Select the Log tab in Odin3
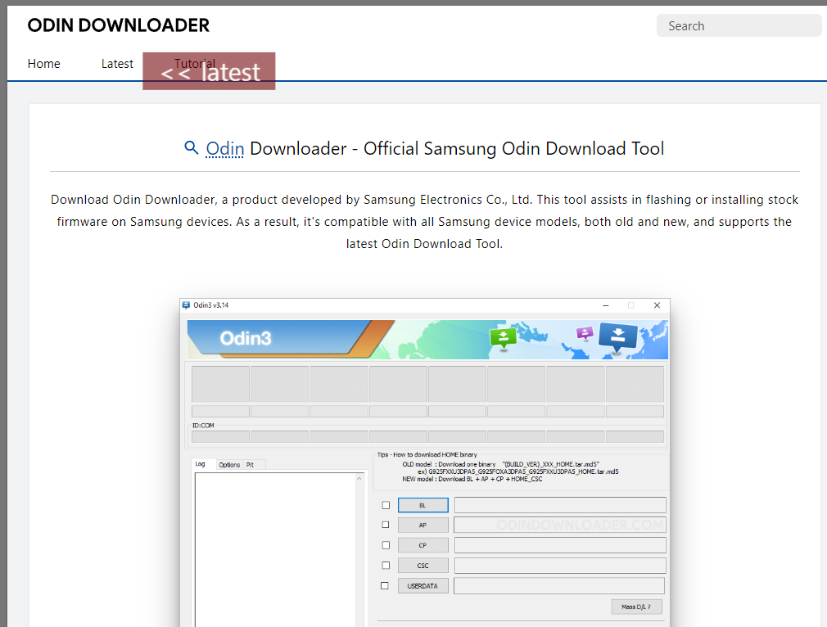 coord(201,464)
